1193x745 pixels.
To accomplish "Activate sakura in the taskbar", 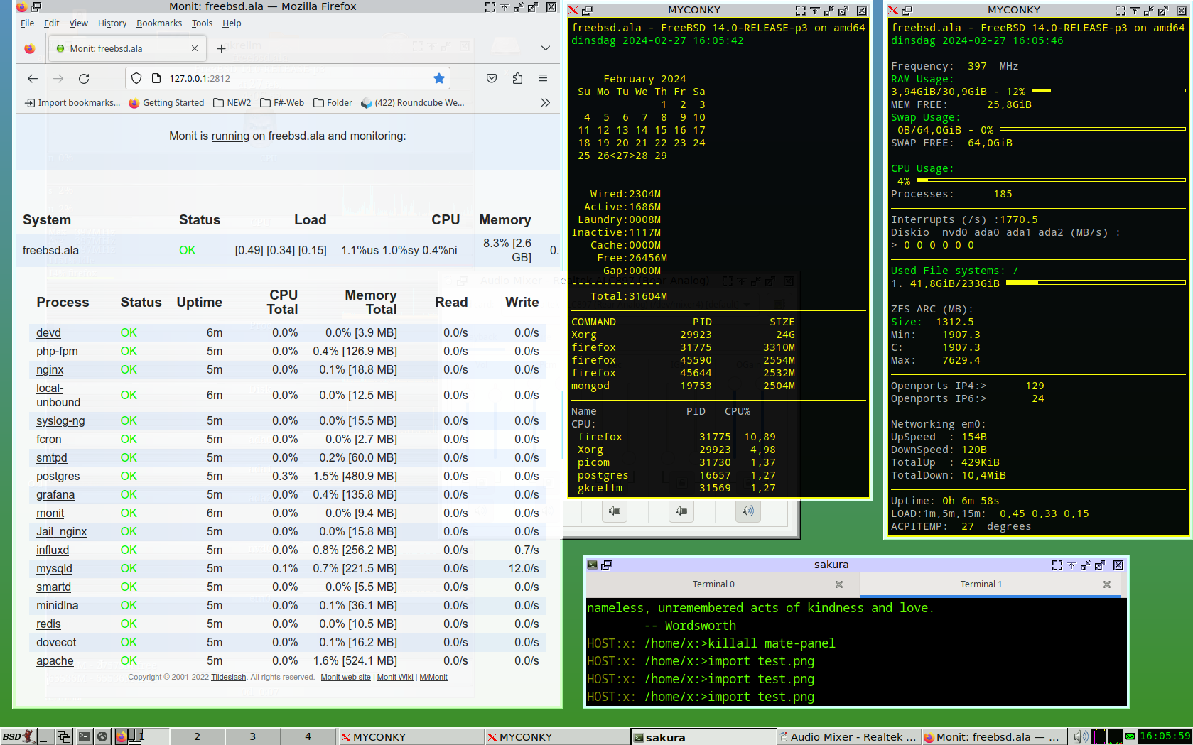I will pyautogui.click(x=702, y=737).
